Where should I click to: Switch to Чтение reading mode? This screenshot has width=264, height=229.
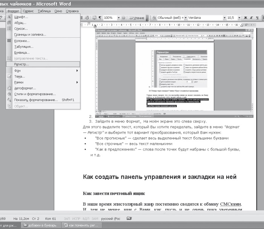[x=137, y=18]
